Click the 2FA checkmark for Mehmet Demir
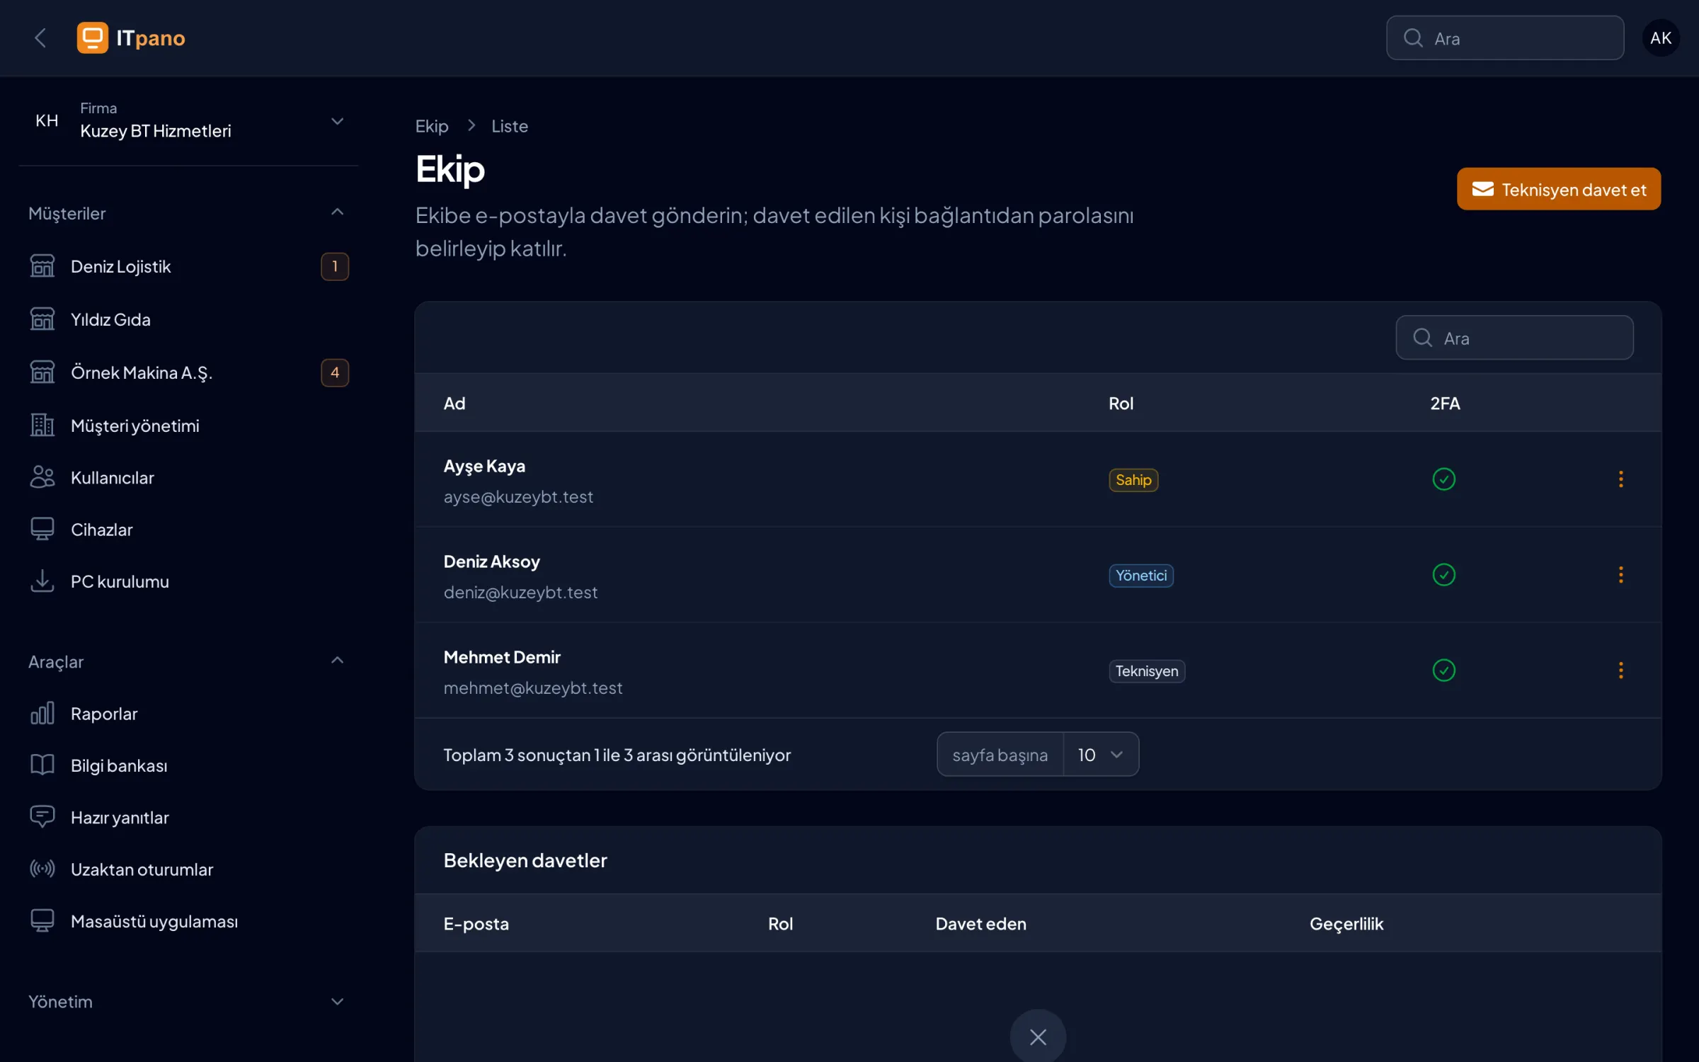This screenshot has height=1062, width=1699. [1444, 670]
